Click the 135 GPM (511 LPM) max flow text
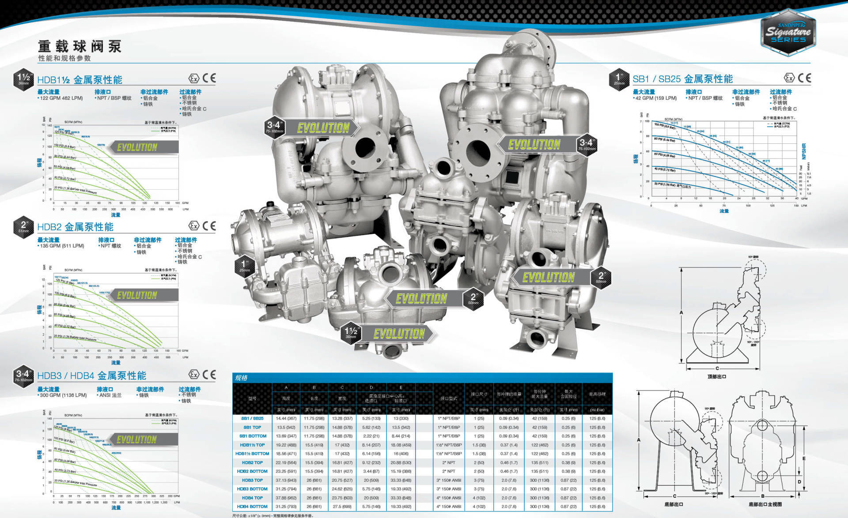The image size is (848, 518). click(61, 246)
